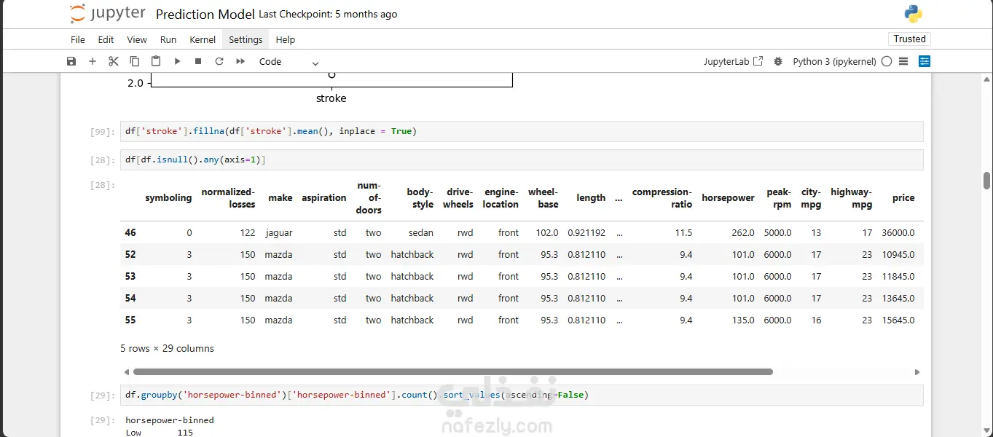Click the vertical page scrollbar thumb
The image size is (993, 437).
(987, 180)
